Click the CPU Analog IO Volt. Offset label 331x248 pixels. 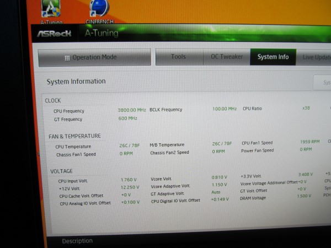(86, 203)
